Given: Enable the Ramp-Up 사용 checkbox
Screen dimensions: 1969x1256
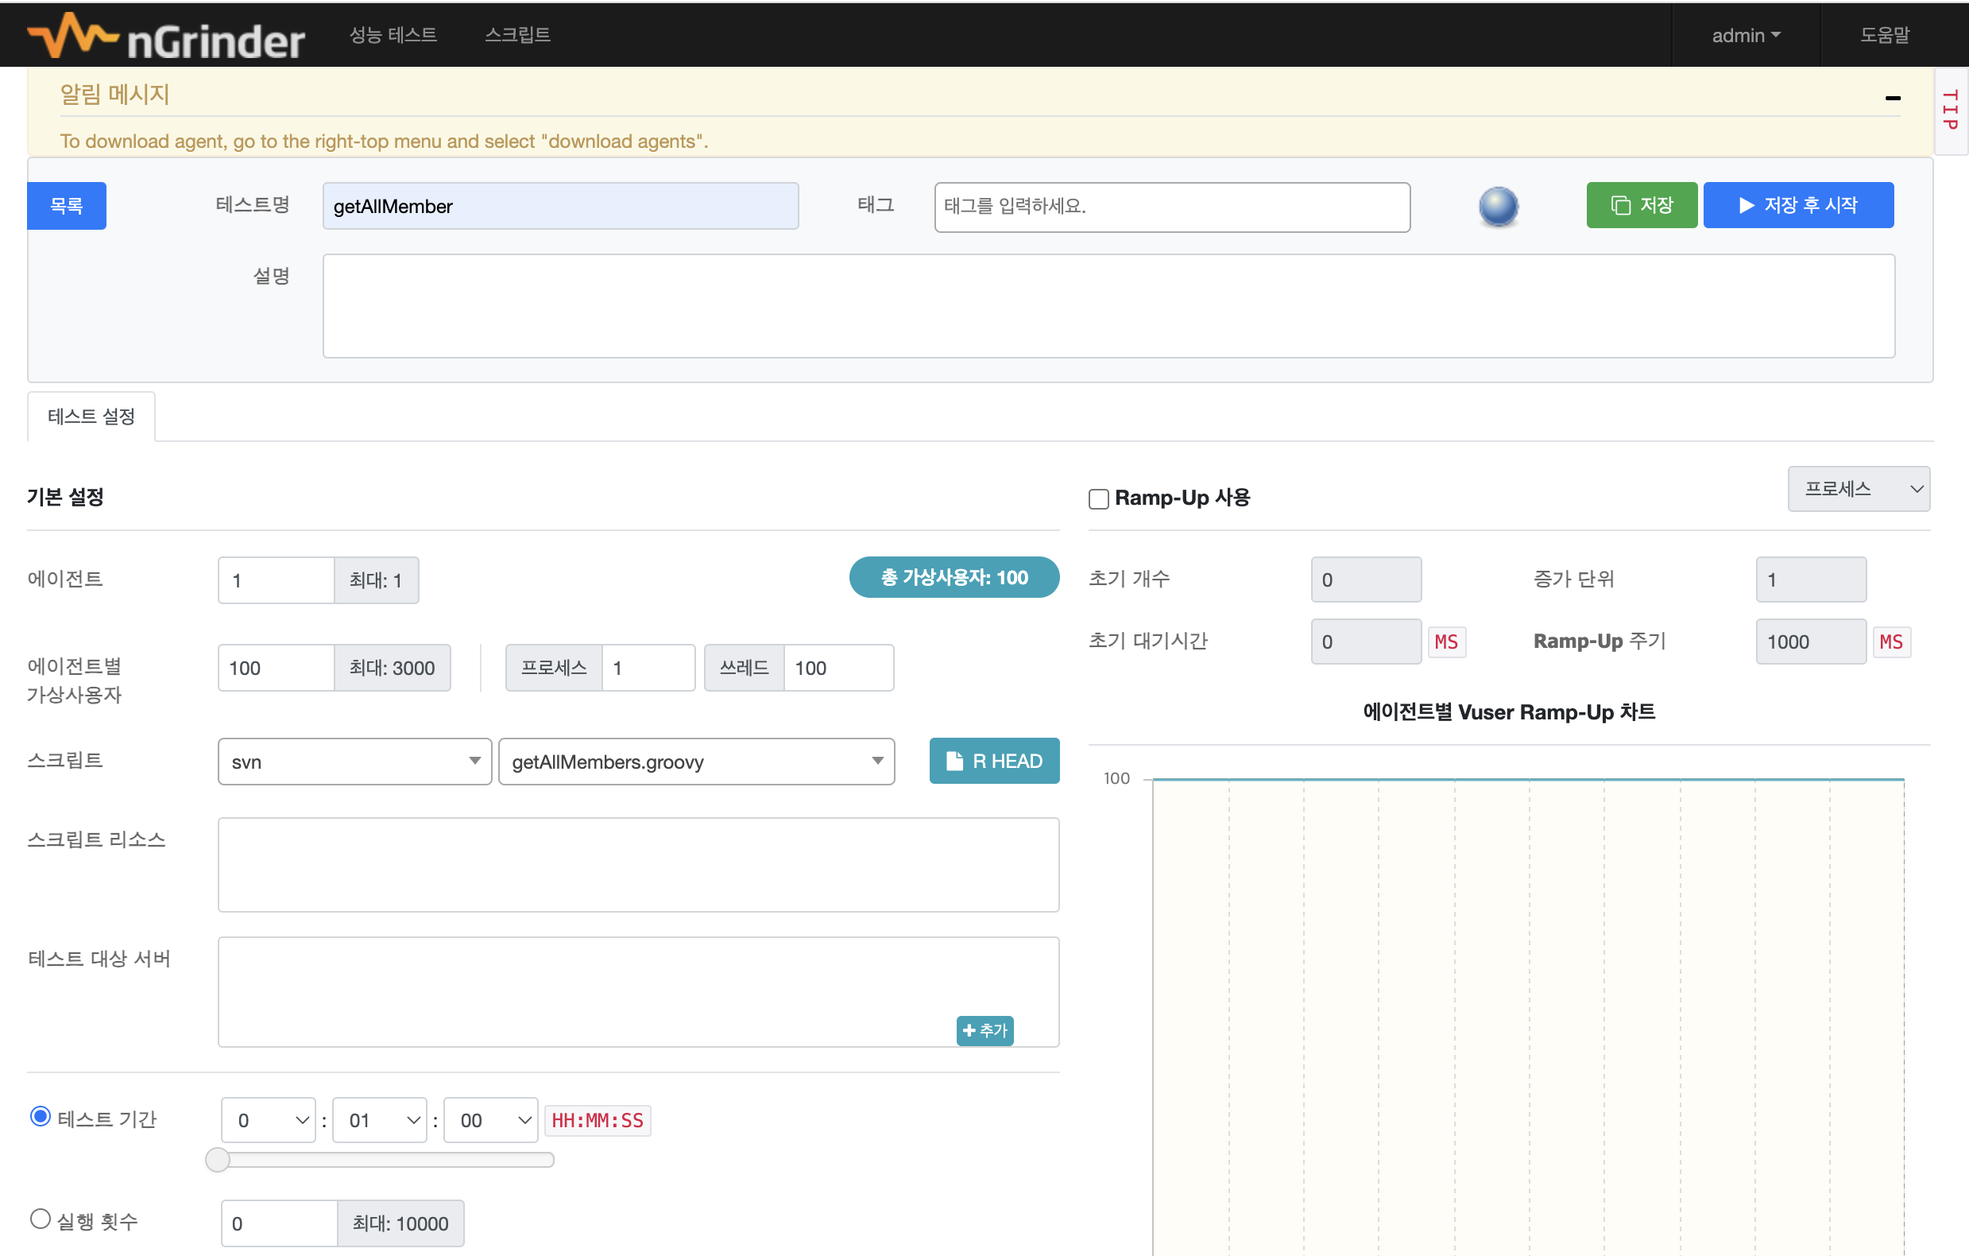Looking at the screenshot, I should (x=1098, y=498).
